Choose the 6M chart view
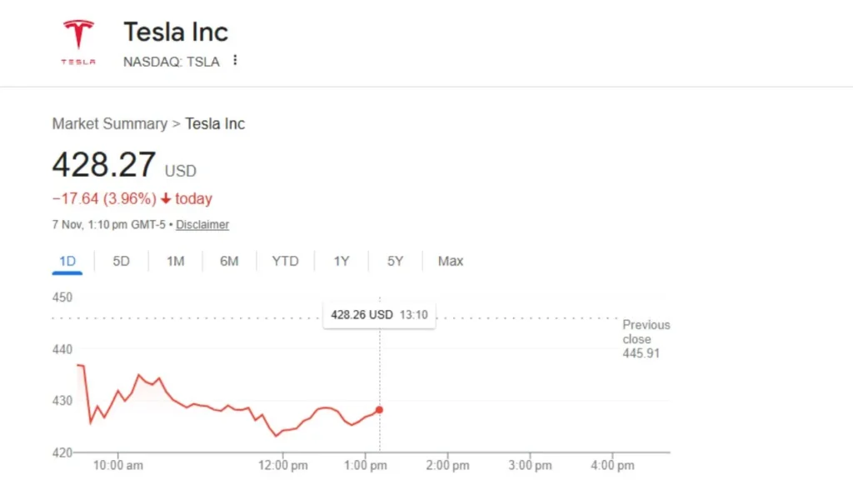This screenshot has height=480, width=853. tap(229, 261)
